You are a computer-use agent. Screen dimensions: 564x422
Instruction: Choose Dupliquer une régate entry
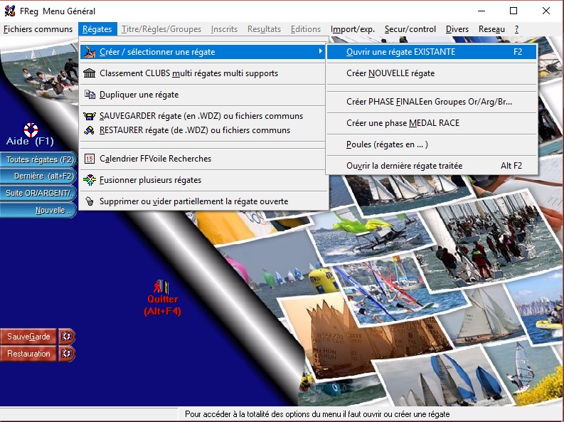click(x=203, y=95)
